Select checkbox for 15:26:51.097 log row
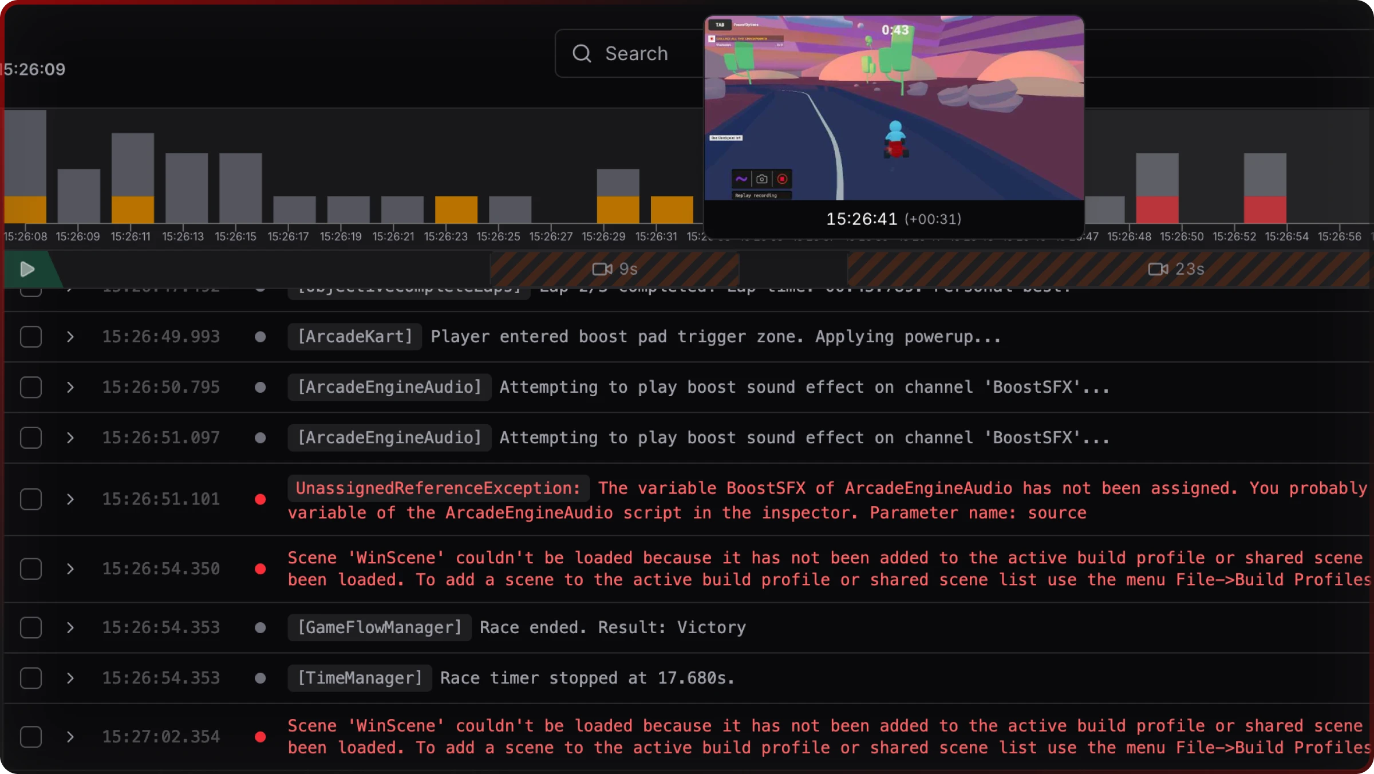 tap(31, 437)
